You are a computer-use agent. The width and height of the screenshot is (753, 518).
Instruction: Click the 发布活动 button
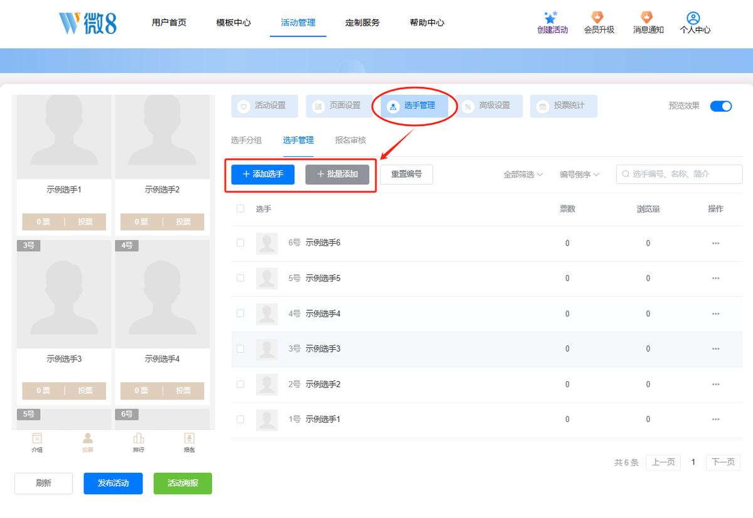(x=113, y=483)
